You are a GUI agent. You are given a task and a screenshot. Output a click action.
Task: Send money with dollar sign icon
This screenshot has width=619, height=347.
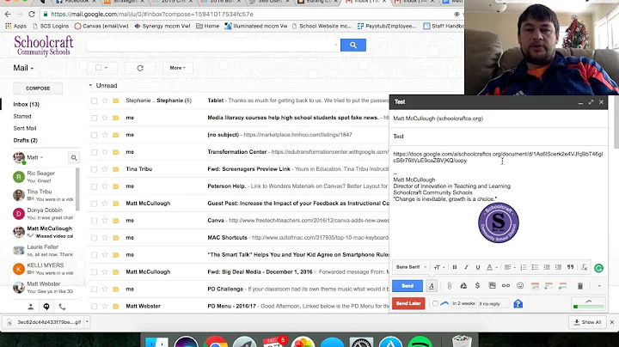point(477,285)
